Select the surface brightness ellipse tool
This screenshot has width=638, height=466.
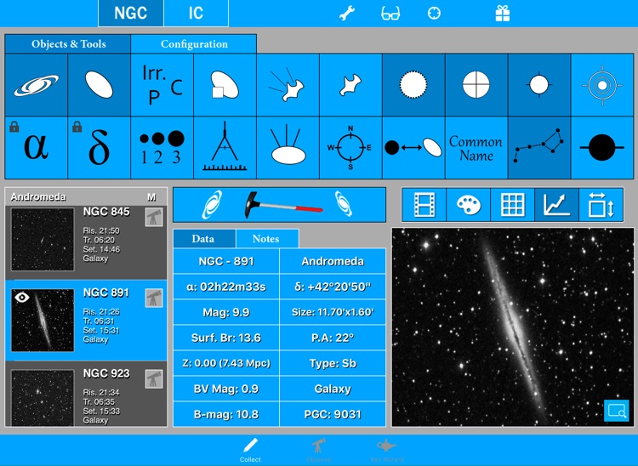(x=288, y=148)
